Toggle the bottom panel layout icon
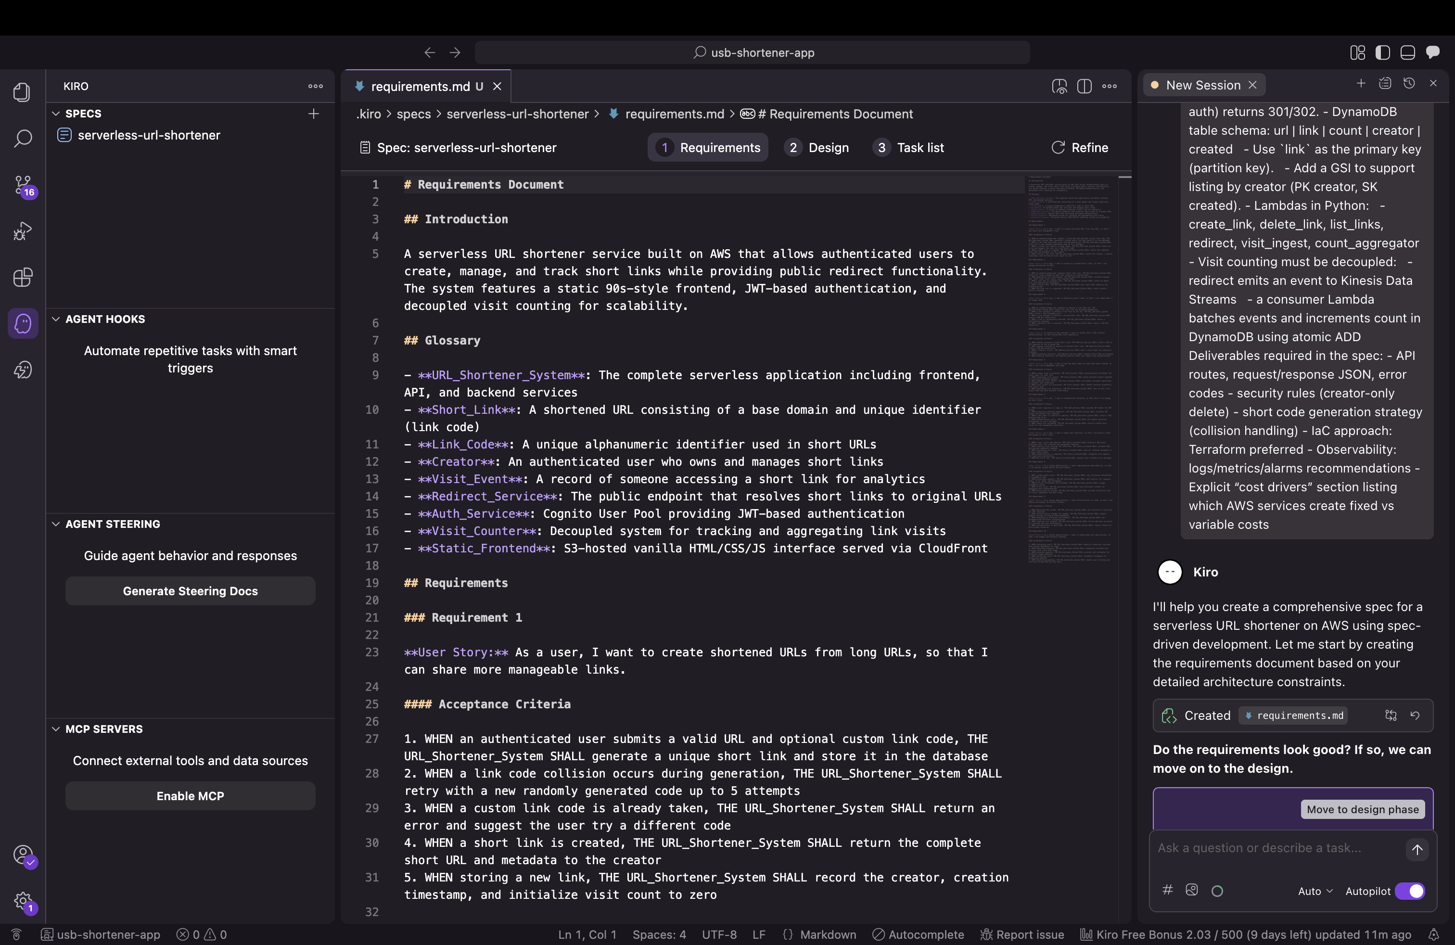 click(1408, 52)
